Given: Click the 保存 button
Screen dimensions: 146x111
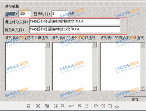Looking at the screenshot, I should coord(135,99).
